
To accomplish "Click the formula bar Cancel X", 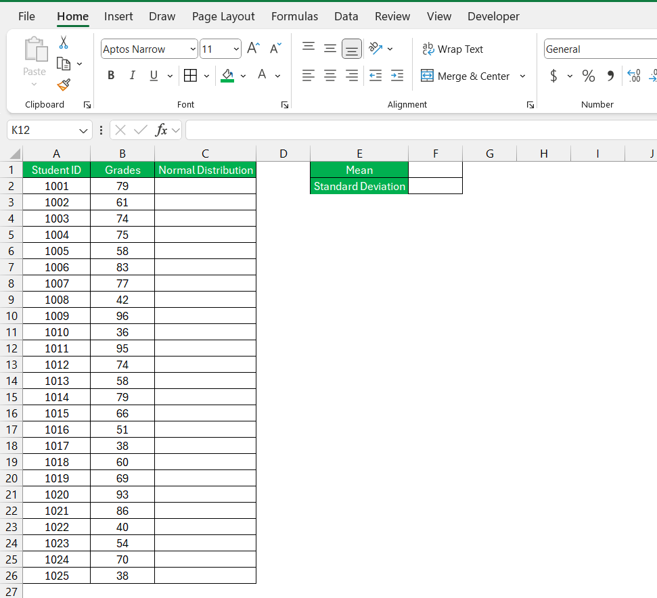I will click(x=120, y=131).
